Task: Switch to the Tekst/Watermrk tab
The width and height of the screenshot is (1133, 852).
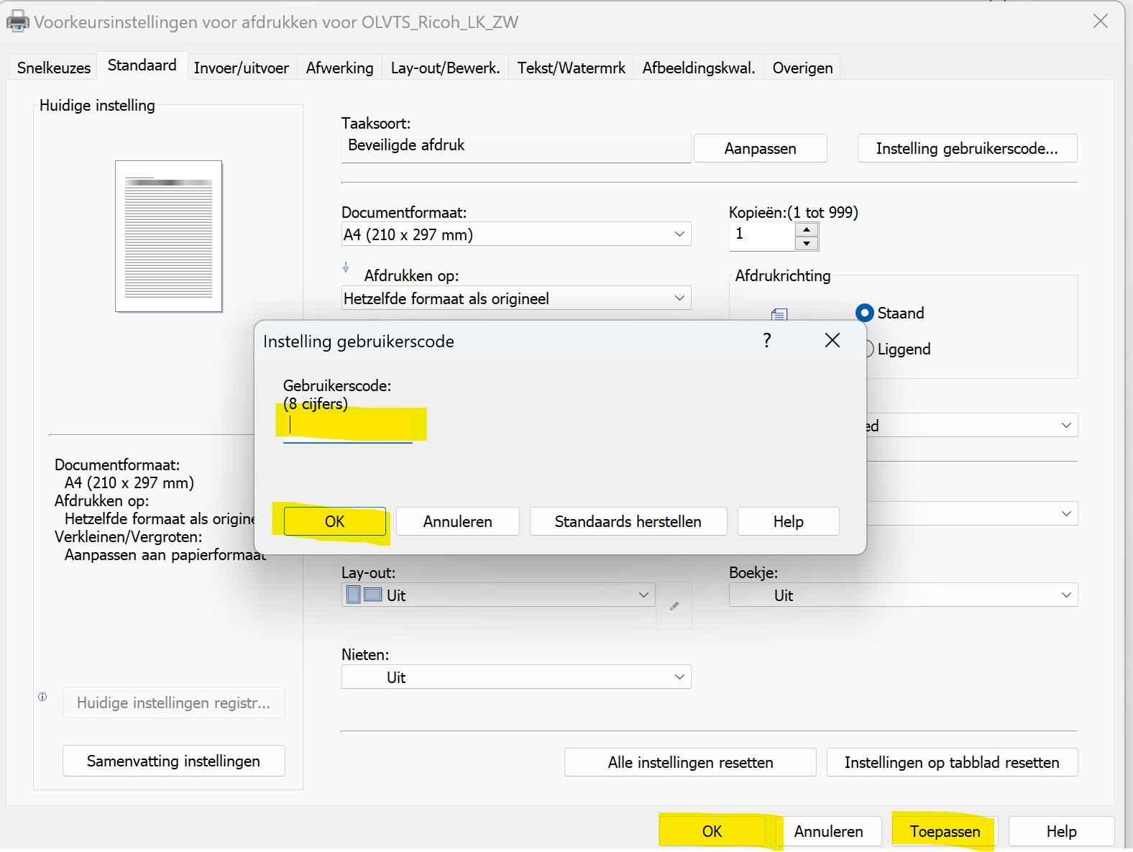Action: point(572,68)
